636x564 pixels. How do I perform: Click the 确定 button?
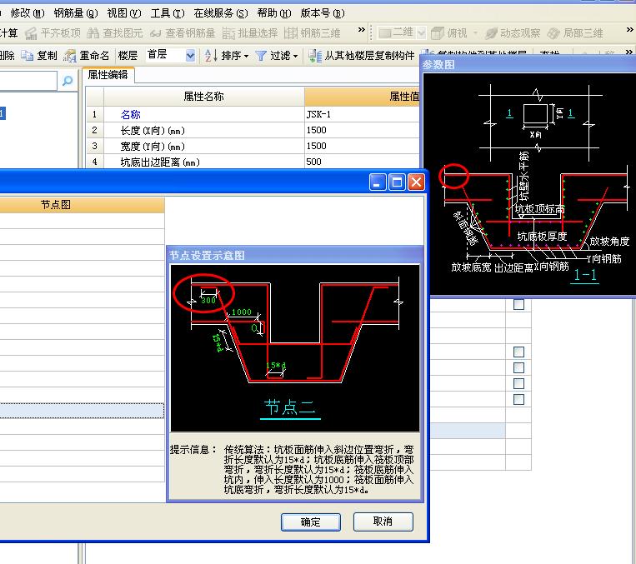[311, 522]
